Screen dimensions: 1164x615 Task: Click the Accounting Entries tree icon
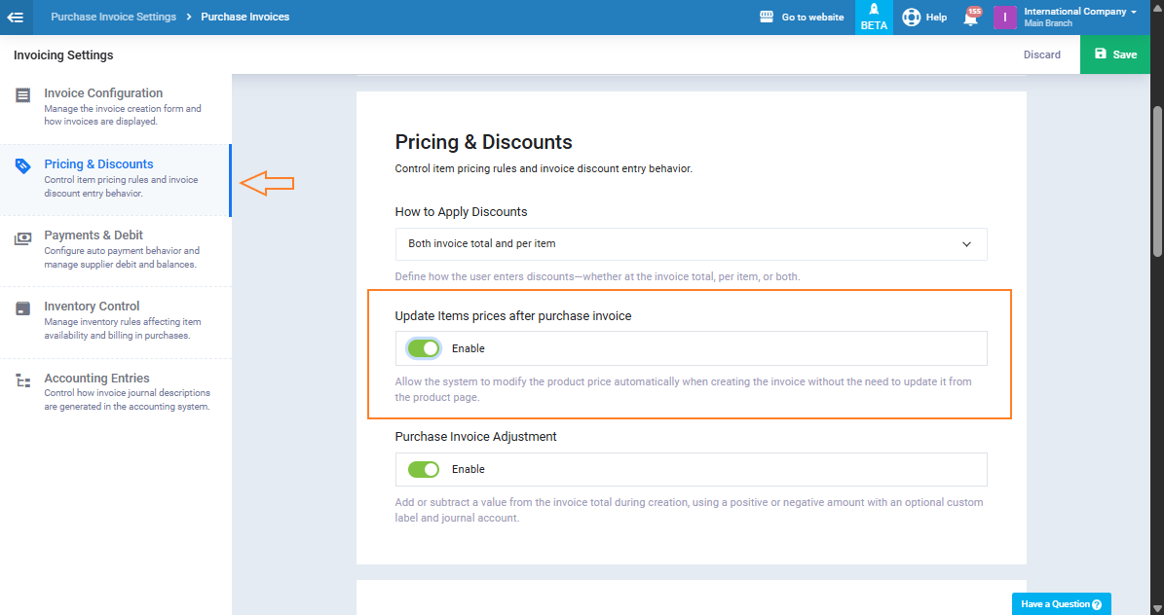pyautogui.click(x=23, y=380)
